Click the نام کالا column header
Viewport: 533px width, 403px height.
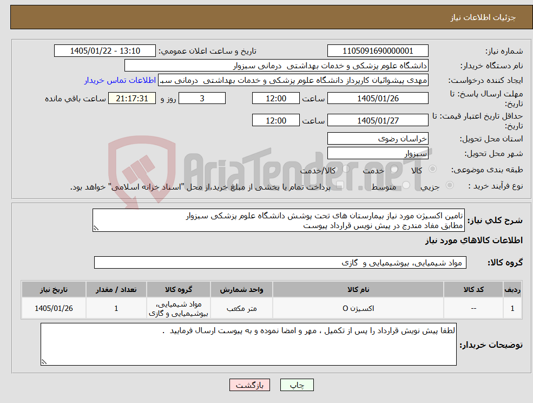point(358,289)
